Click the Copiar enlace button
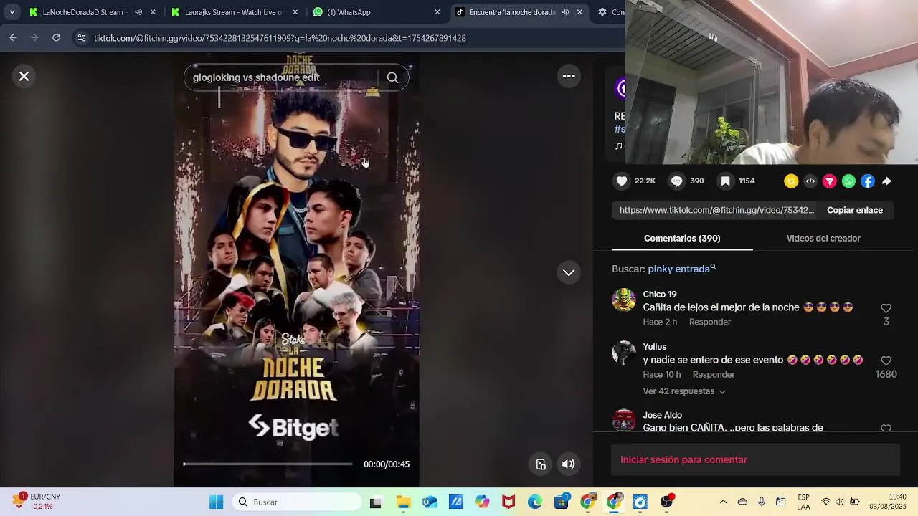 click(855, 210)
